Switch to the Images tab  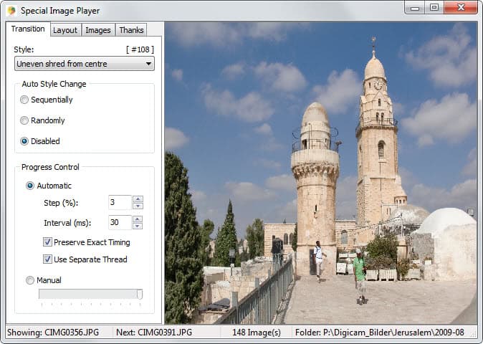97,30
